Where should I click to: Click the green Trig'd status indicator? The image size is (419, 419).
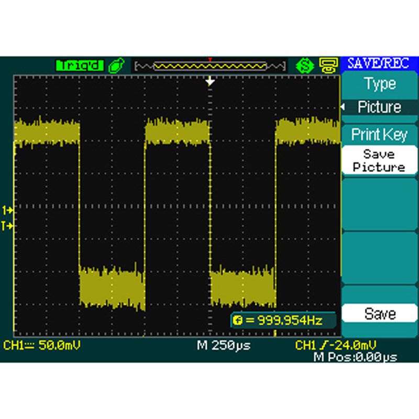coord(80,65)
